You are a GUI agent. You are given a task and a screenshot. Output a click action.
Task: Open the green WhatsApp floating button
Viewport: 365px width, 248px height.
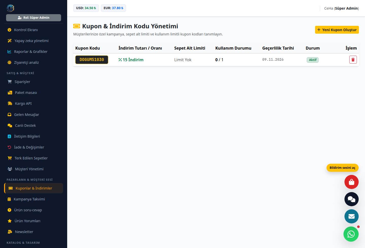click(x=351, y=234)
